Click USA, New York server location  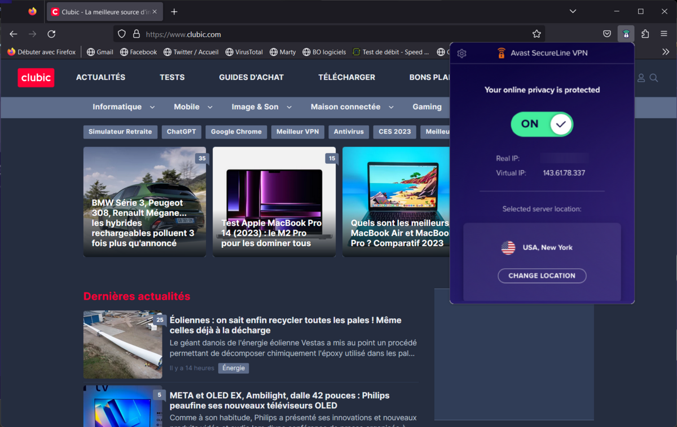tap(537, 247)
